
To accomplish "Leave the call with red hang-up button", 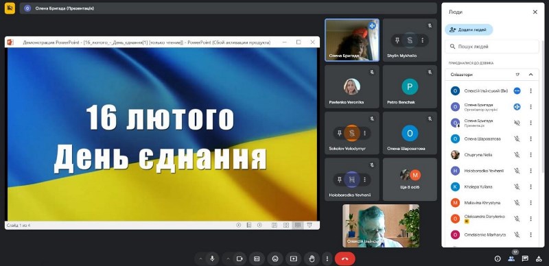I will click(345, 258).
